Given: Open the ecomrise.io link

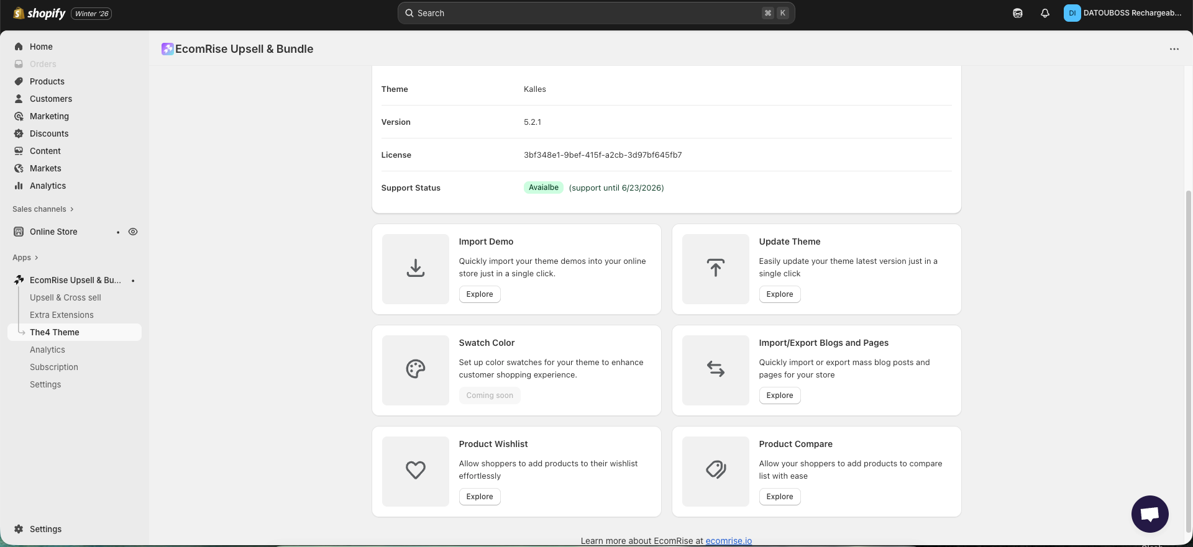Looking at the screenshot, I should point(728,541).
